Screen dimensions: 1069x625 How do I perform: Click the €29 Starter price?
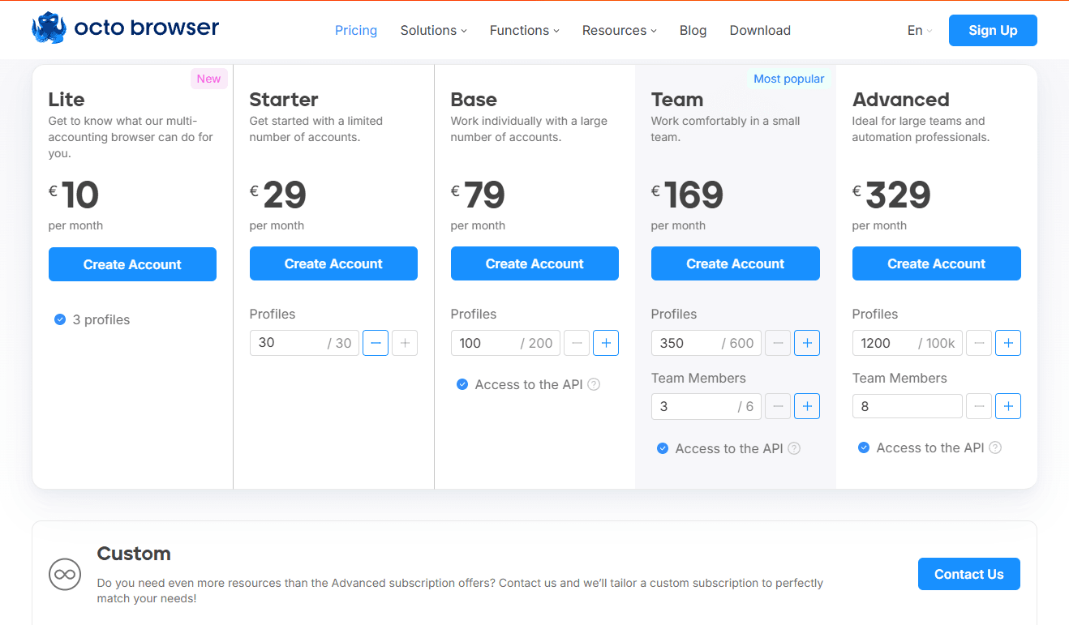point(278,195)
